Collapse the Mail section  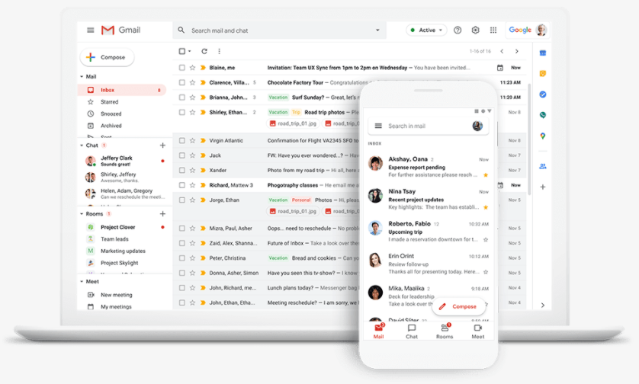(x=82, y=76)
